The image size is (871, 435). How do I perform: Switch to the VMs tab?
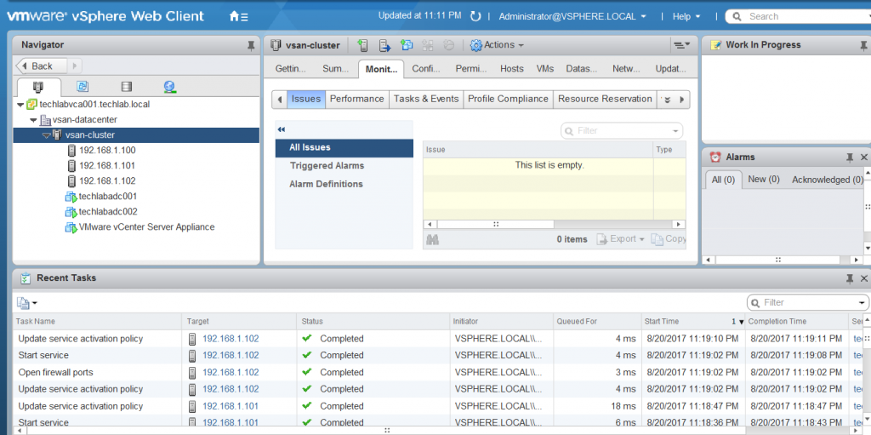pyautogui.click(x=545, y=69)
